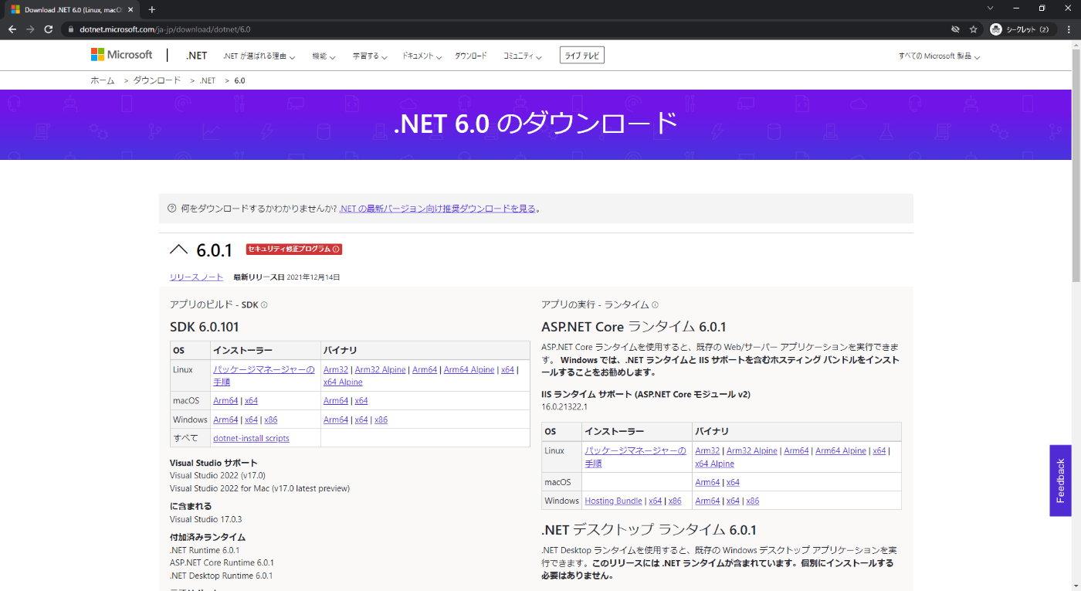Open a new tab with plus icon

click(x=152, y=9)
